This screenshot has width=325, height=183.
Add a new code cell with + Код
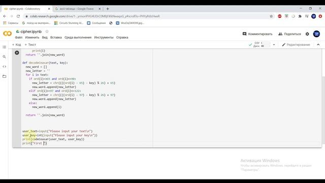(17, 45)
